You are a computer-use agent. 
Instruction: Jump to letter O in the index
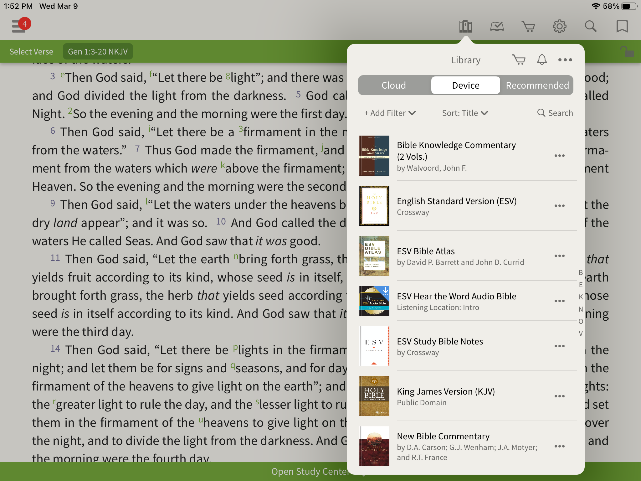[x=581, y=321]
